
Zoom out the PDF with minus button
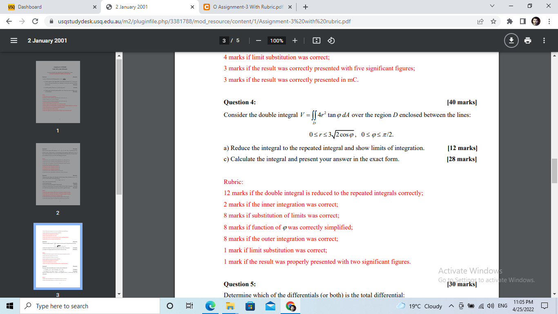pyautogui.click(x=258, y=40)
